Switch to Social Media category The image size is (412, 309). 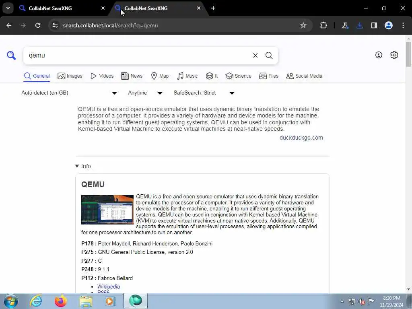(304, 76)
